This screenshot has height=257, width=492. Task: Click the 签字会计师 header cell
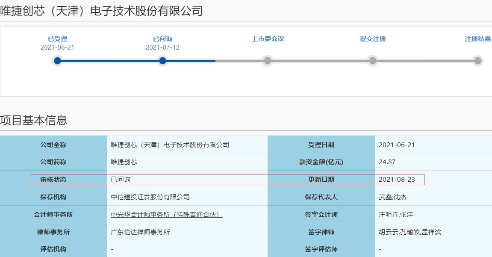coord(321,215)
